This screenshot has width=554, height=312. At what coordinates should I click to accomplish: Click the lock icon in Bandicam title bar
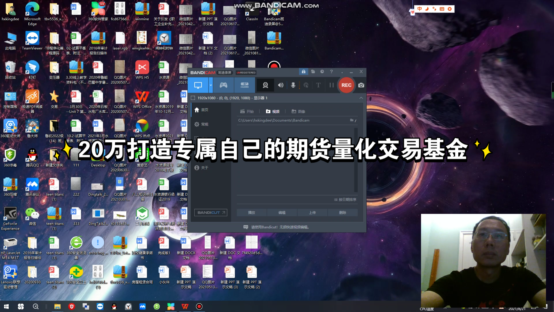[x=303, y=72]
